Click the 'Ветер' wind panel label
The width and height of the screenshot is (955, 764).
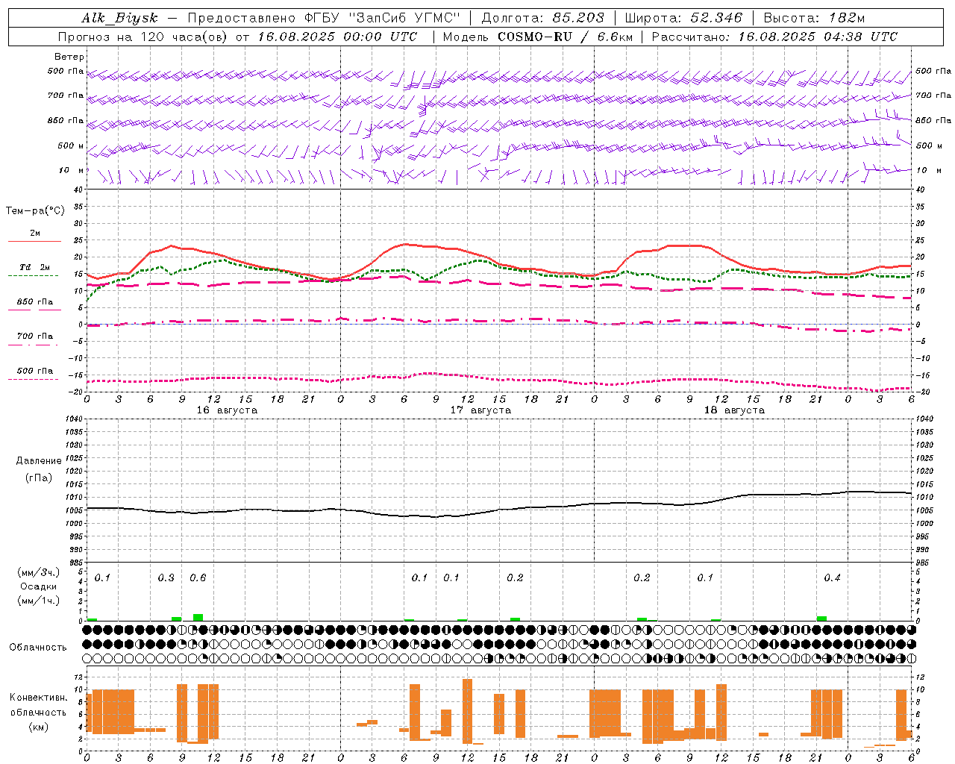tap(69, 57)
